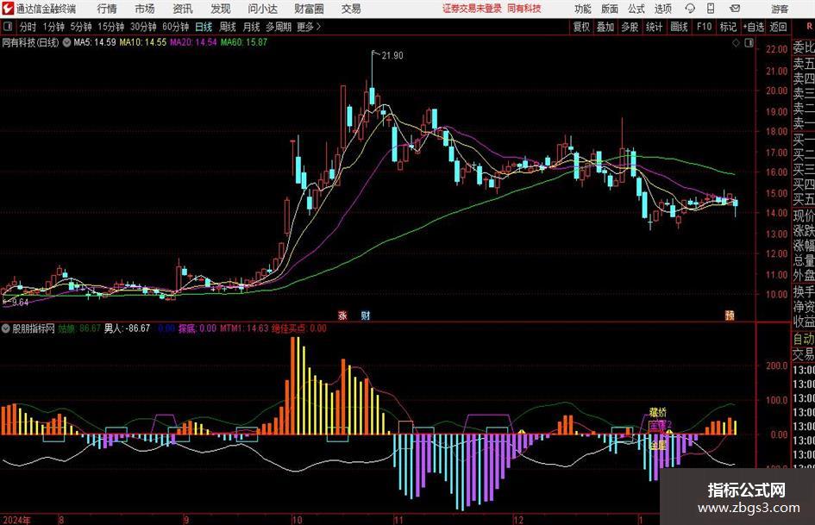Click the 预 marker icon
The height and width of the screenshot is (525, 815).
click(730, 315)
